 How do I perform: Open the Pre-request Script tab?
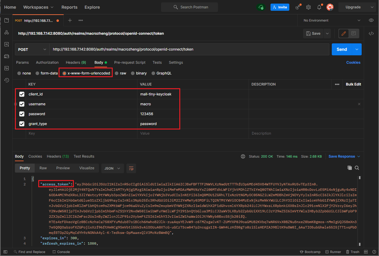(130, 63)
